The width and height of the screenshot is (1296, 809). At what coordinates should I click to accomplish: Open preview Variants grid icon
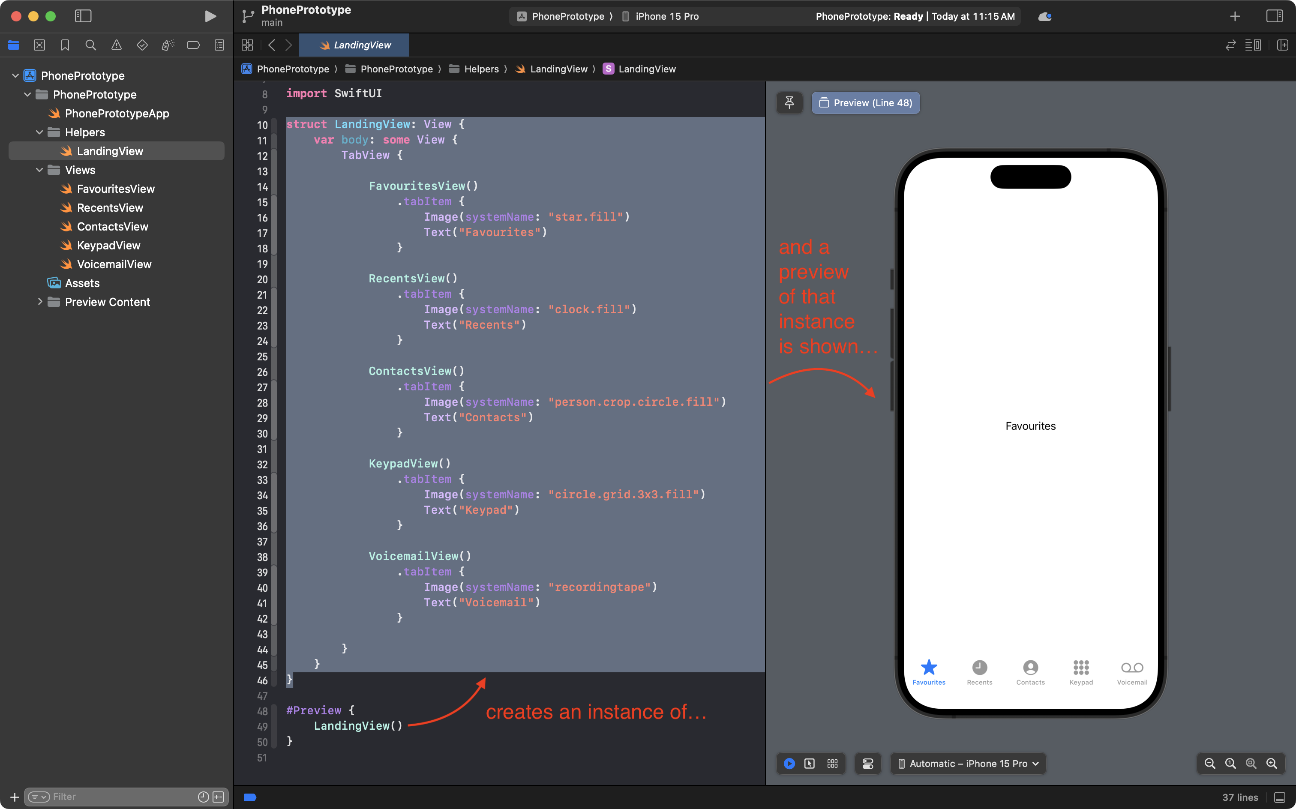point(832,764)
